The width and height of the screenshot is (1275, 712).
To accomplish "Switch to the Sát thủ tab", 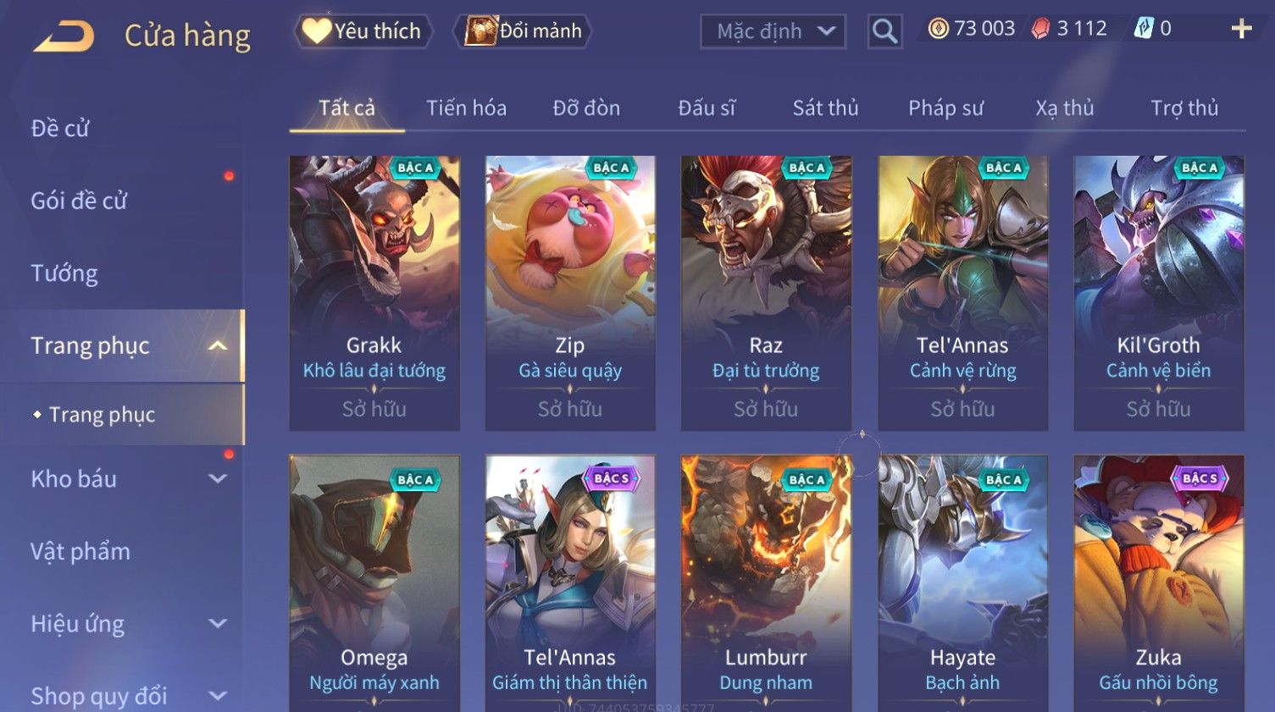I will coord(825,108).
